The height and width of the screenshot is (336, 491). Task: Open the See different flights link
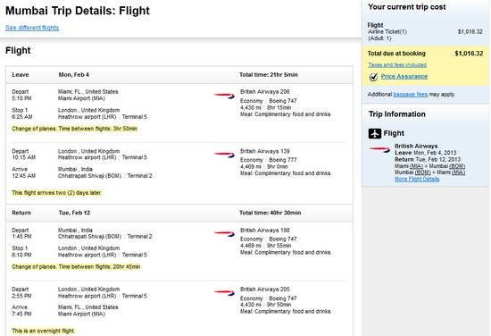pyautogui.click(x=32, y=28)
